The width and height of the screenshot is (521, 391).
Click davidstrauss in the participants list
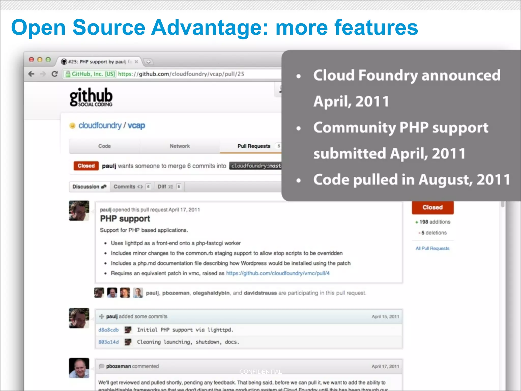260,293
